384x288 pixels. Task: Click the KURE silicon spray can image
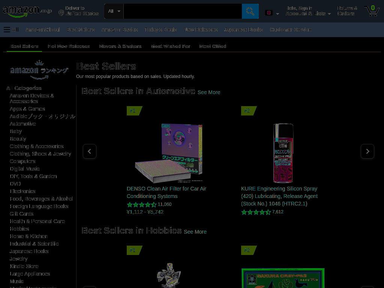pos(283,153)
